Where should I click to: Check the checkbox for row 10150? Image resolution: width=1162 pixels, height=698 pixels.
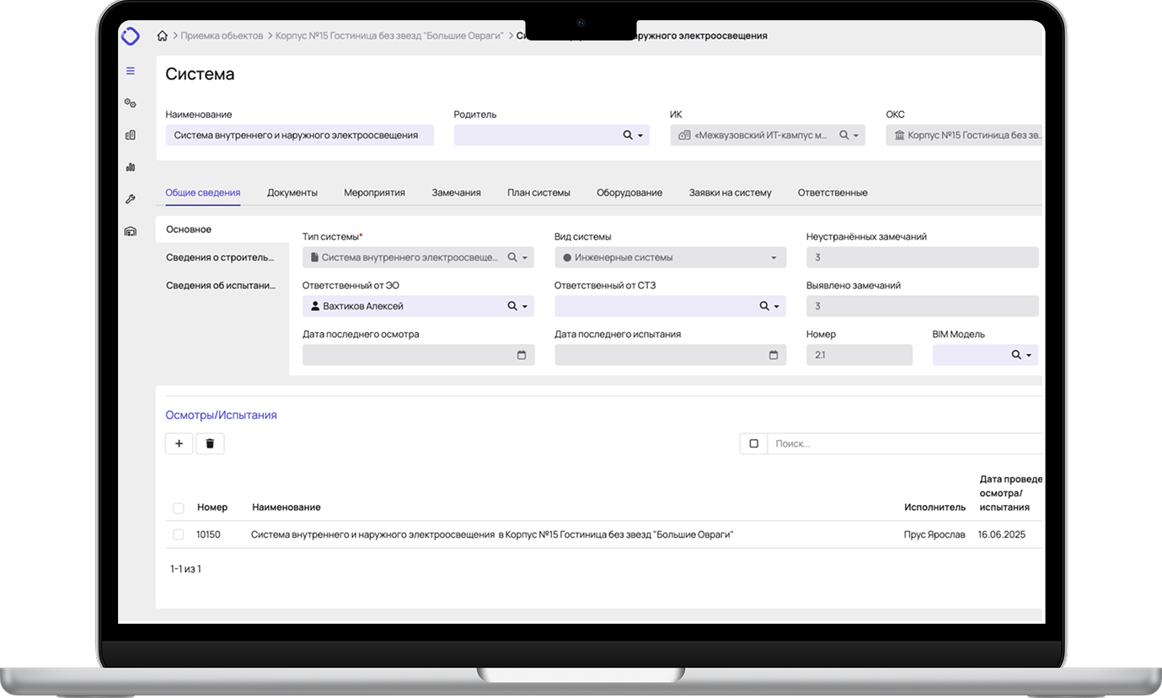point(178,534)
